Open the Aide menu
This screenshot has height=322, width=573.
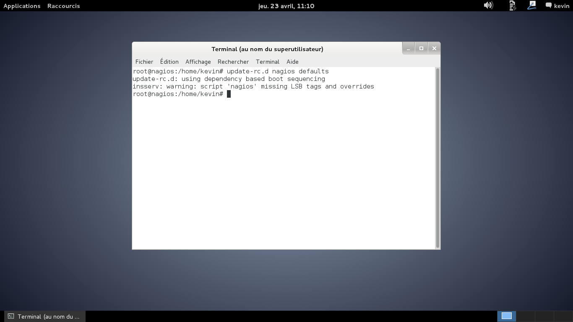(292, 62)
